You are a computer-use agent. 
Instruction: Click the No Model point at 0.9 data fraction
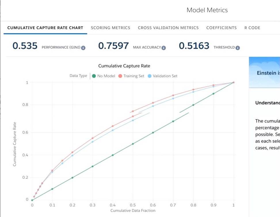pyautogui.click(x=214, y=94)
